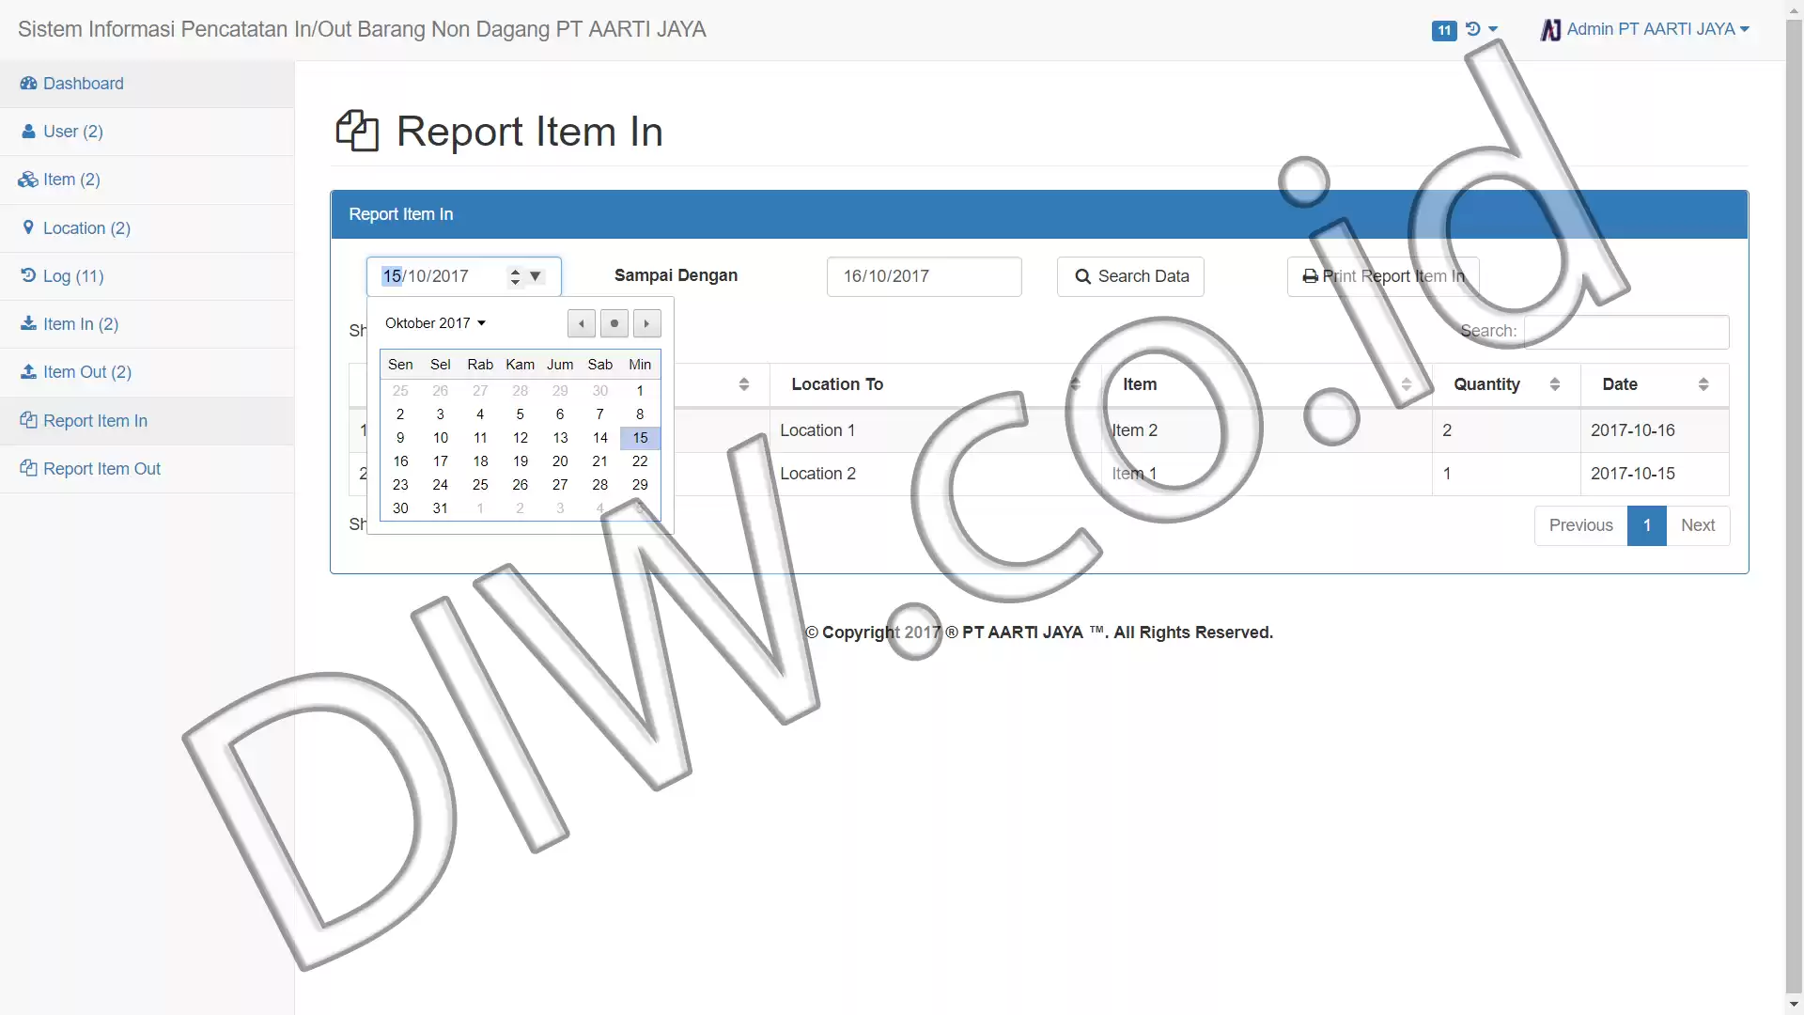Viewport: 1804px width, 1015px height.
Task: Open Report Item Out sidebar link
Action: click(x=147, y=469)
